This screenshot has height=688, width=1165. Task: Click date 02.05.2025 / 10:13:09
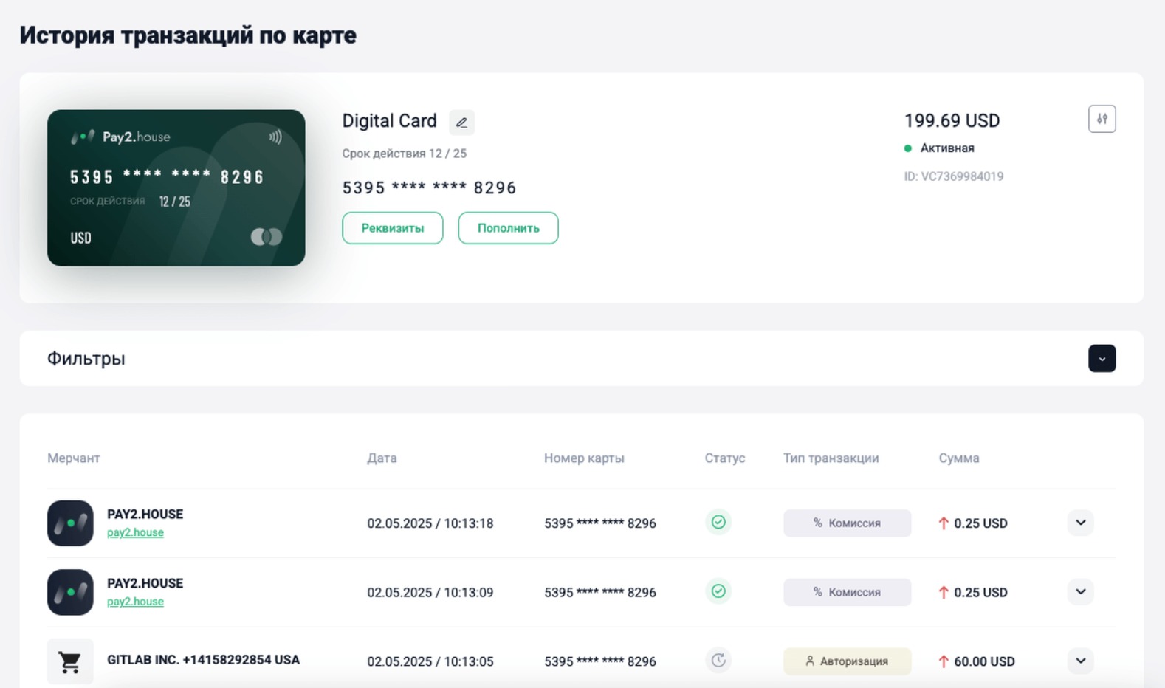430,593
